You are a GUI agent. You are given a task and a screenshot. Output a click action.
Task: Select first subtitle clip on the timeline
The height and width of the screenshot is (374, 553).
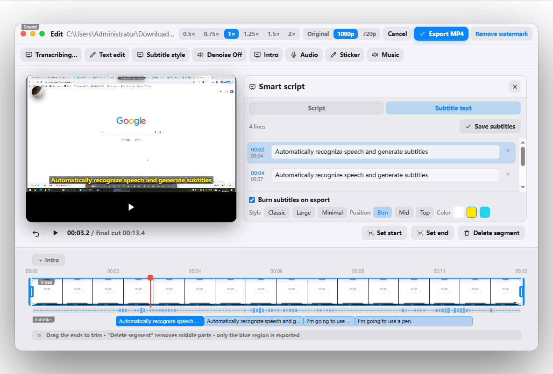pyautogui.click(x=160, y=321)
